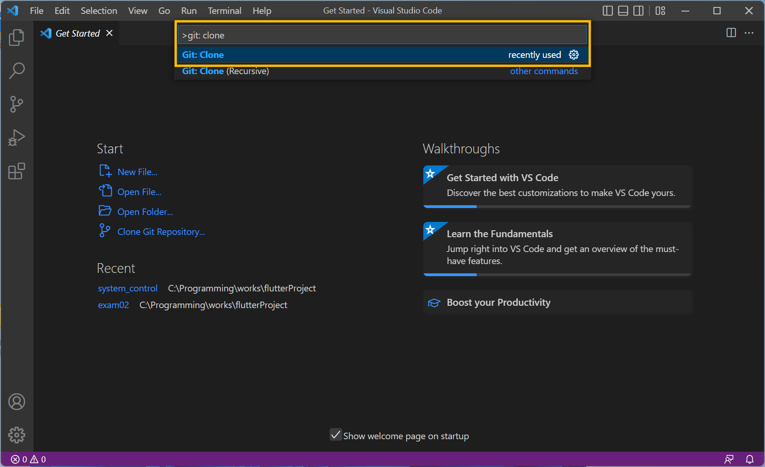This screenshot has height=467, width=765.
Task: Select Git: Clone (Recursive) command
Action: (x=382, y=71)
